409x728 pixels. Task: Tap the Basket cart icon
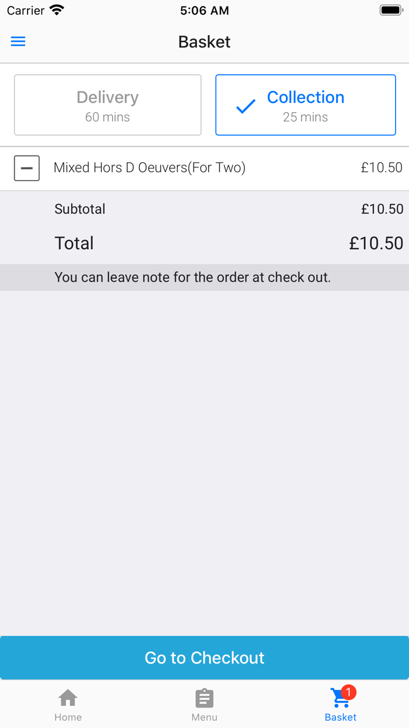(x=338, y=699)
